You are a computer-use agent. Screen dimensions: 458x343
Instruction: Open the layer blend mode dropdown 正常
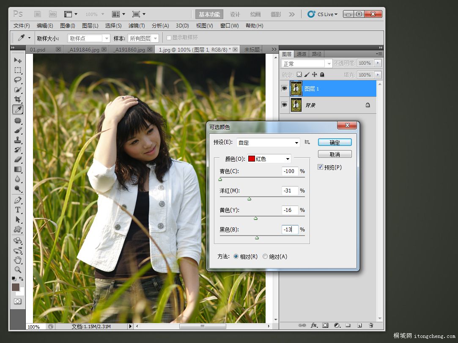point(307,63)
